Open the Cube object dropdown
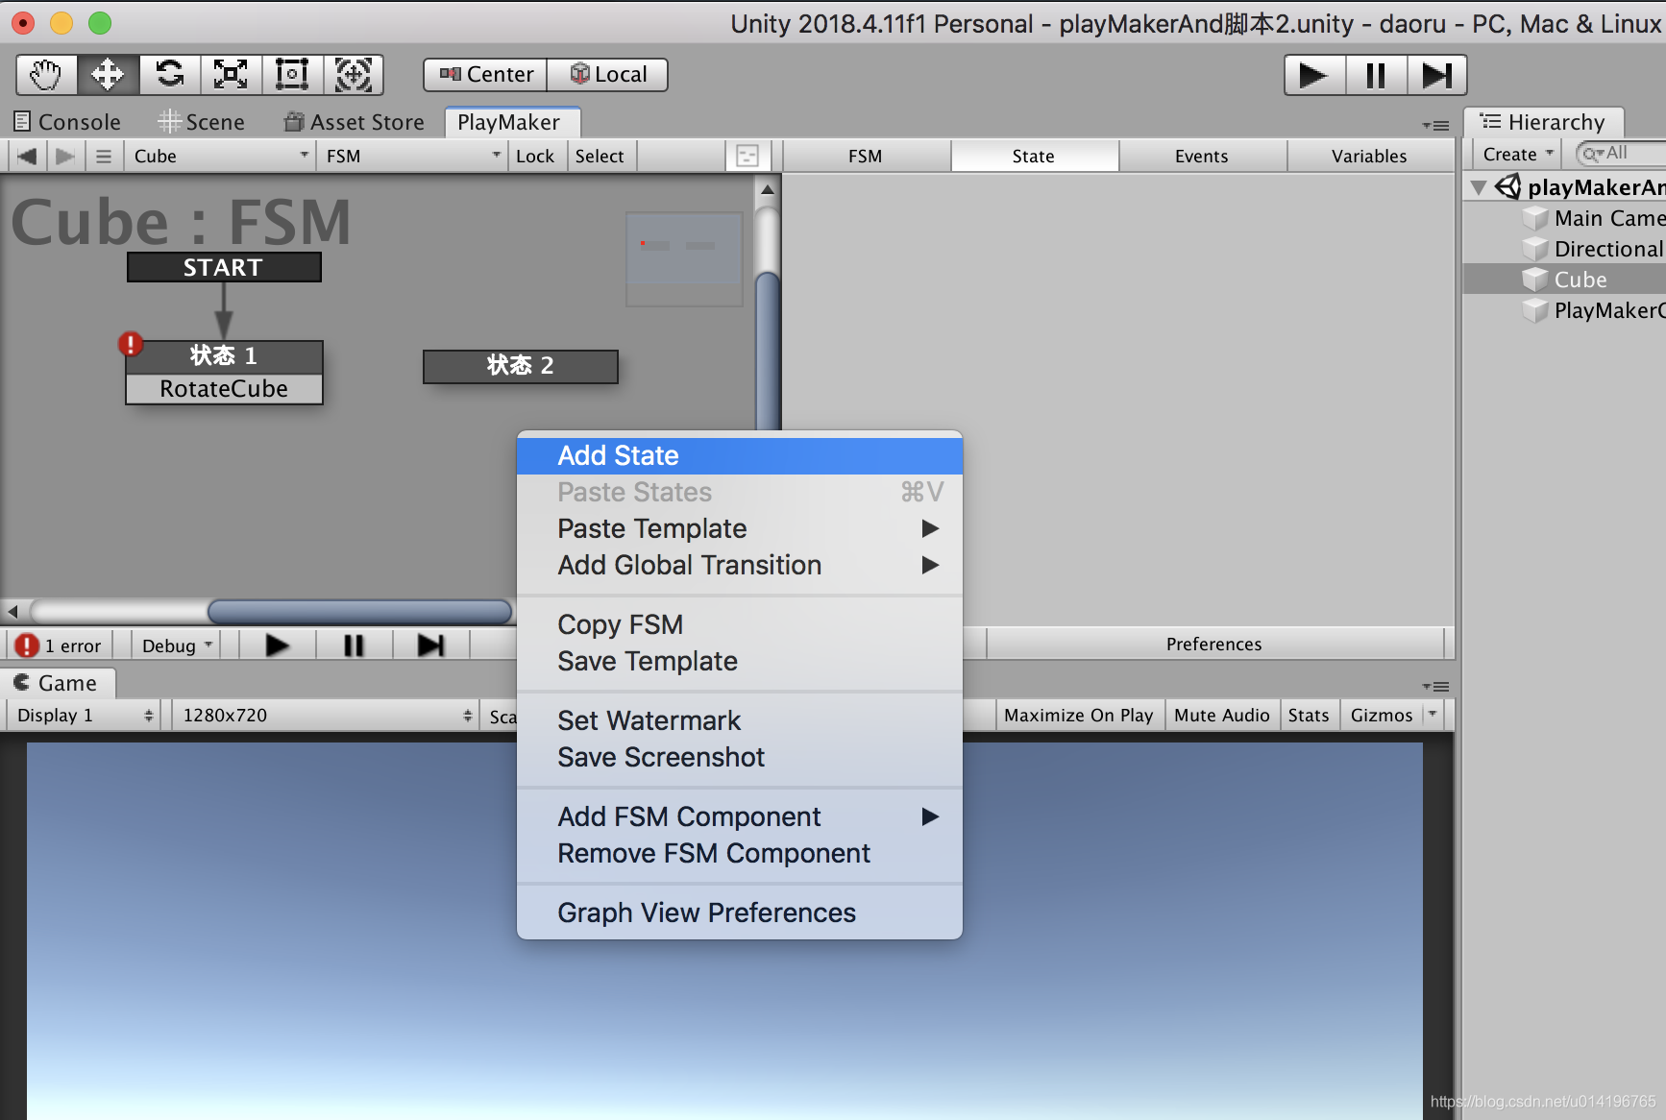The height and width of the screenshot is (1120, 1666). [x=221, y=156]
